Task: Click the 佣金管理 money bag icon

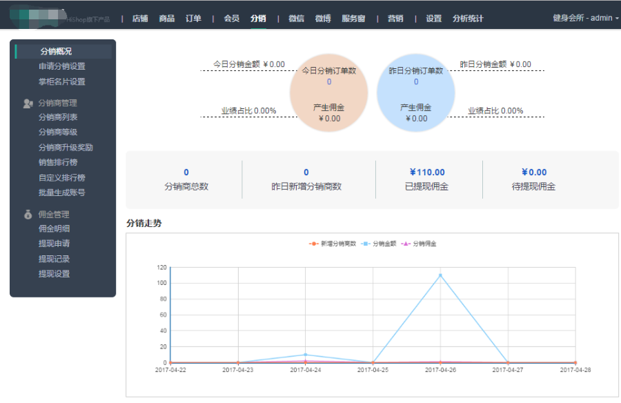Action: click(28, 215)
